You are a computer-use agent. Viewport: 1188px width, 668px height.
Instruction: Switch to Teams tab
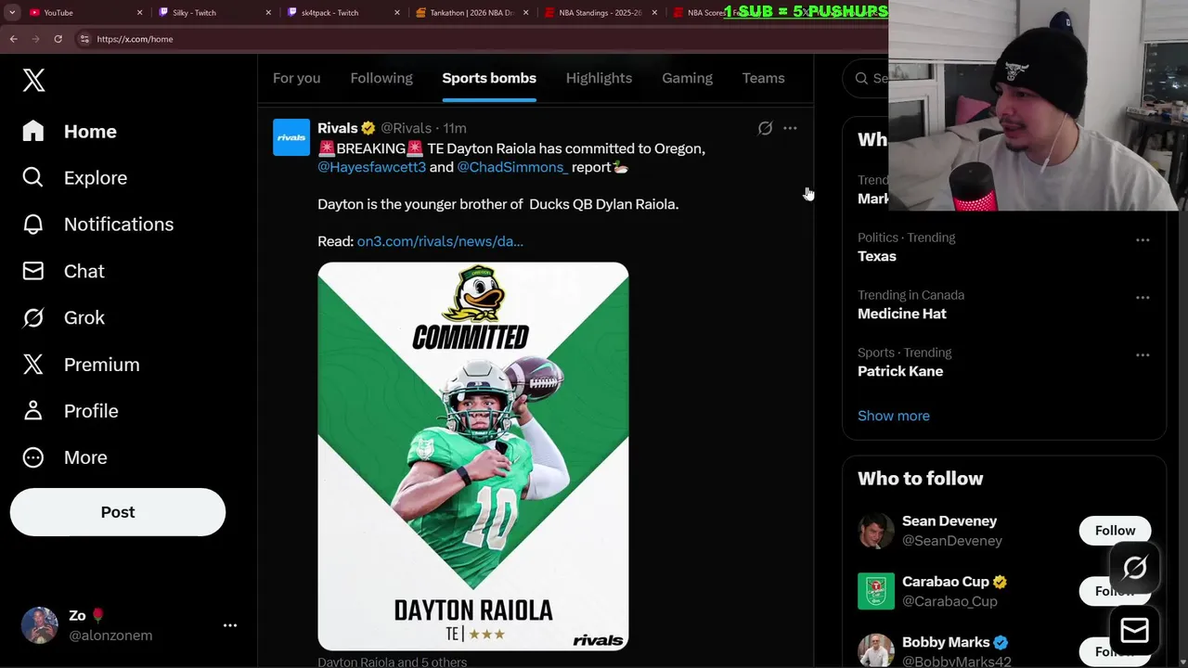(763, 78)
